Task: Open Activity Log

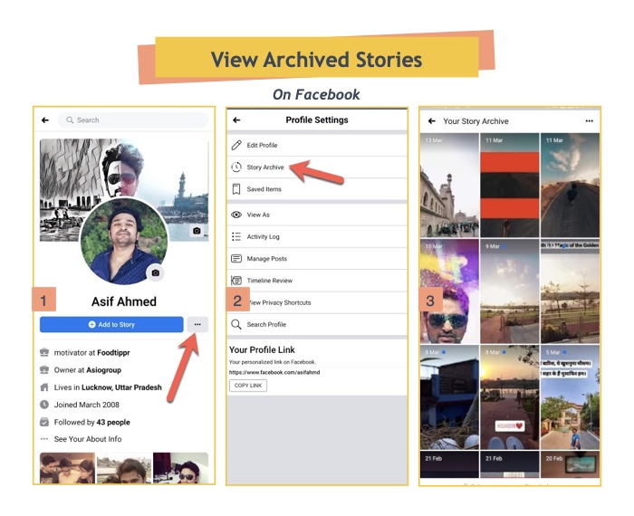Action: [317, 237]
